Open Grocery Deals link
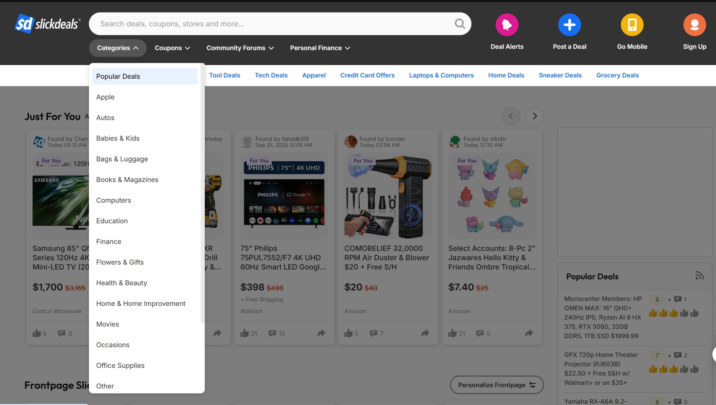Viewport: 716px width, 405px height. [x=618, y=75]
